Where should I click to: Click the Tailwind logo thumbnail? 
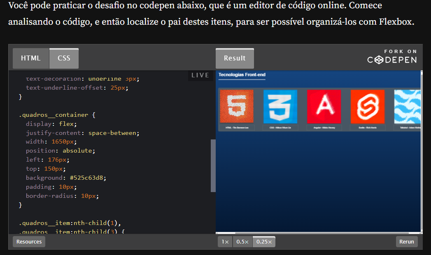tap(408, 106)
